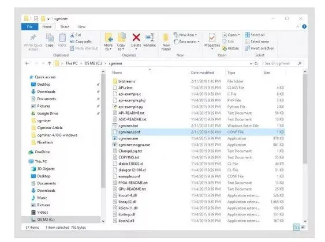Click Paste shortcut in the ribbon
The image size is (325, 242).
coord(84,48)
